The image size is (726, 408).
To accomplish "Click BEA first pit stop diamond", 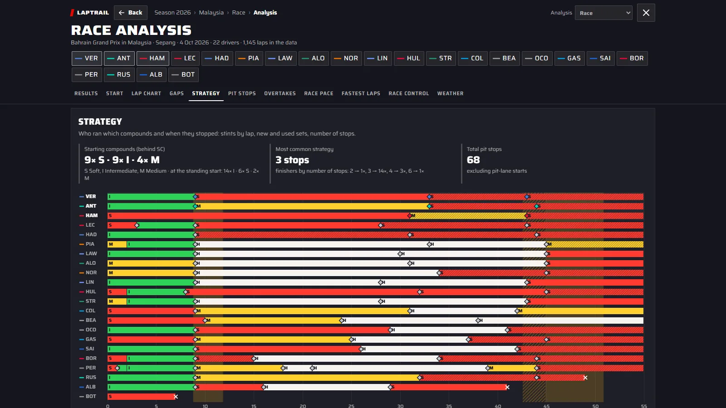I will point(205,321).
